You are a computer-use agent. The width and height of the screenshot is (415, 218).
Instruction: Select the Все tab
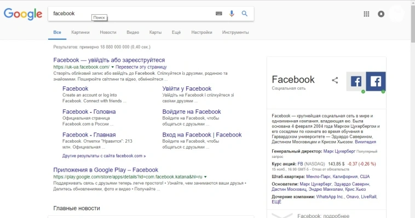tap(57, 32)
